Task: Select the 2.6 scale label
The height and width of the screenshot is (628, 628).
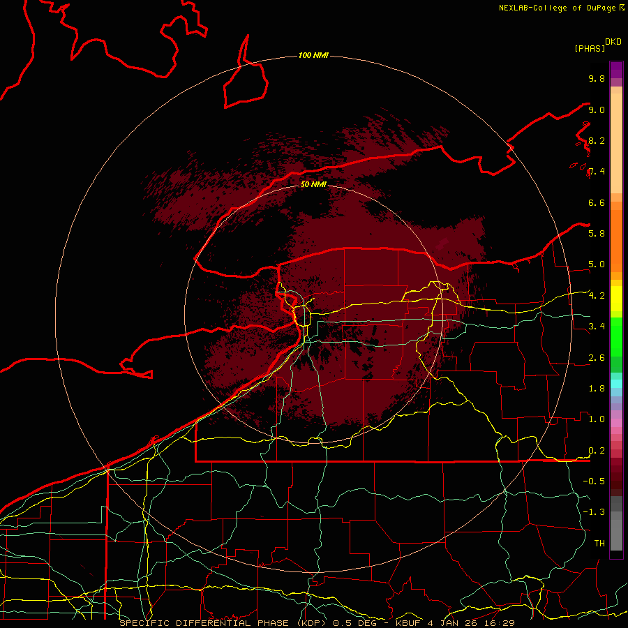Action: 597,358
